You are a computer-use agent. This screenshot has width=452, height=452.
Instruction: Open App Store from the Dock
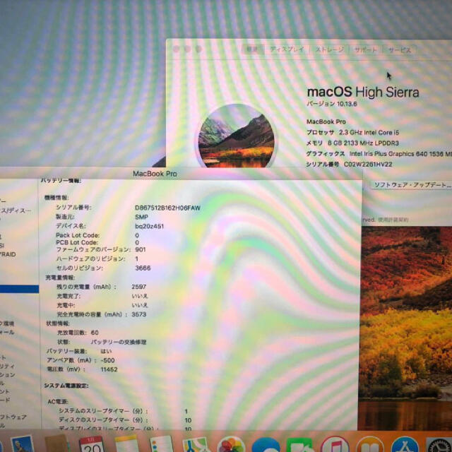click(405, 444)
